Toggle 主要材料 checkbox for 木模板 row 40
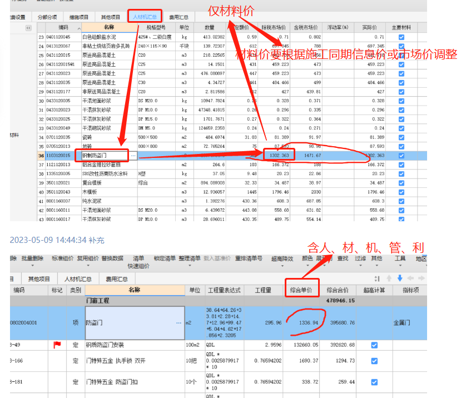 (x=401, y=192)
